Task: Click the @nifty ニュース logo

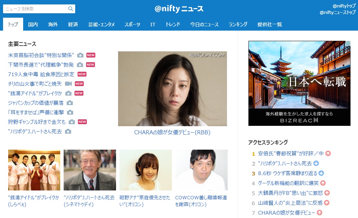Action: pyautogui.click(x=179, y=9)
